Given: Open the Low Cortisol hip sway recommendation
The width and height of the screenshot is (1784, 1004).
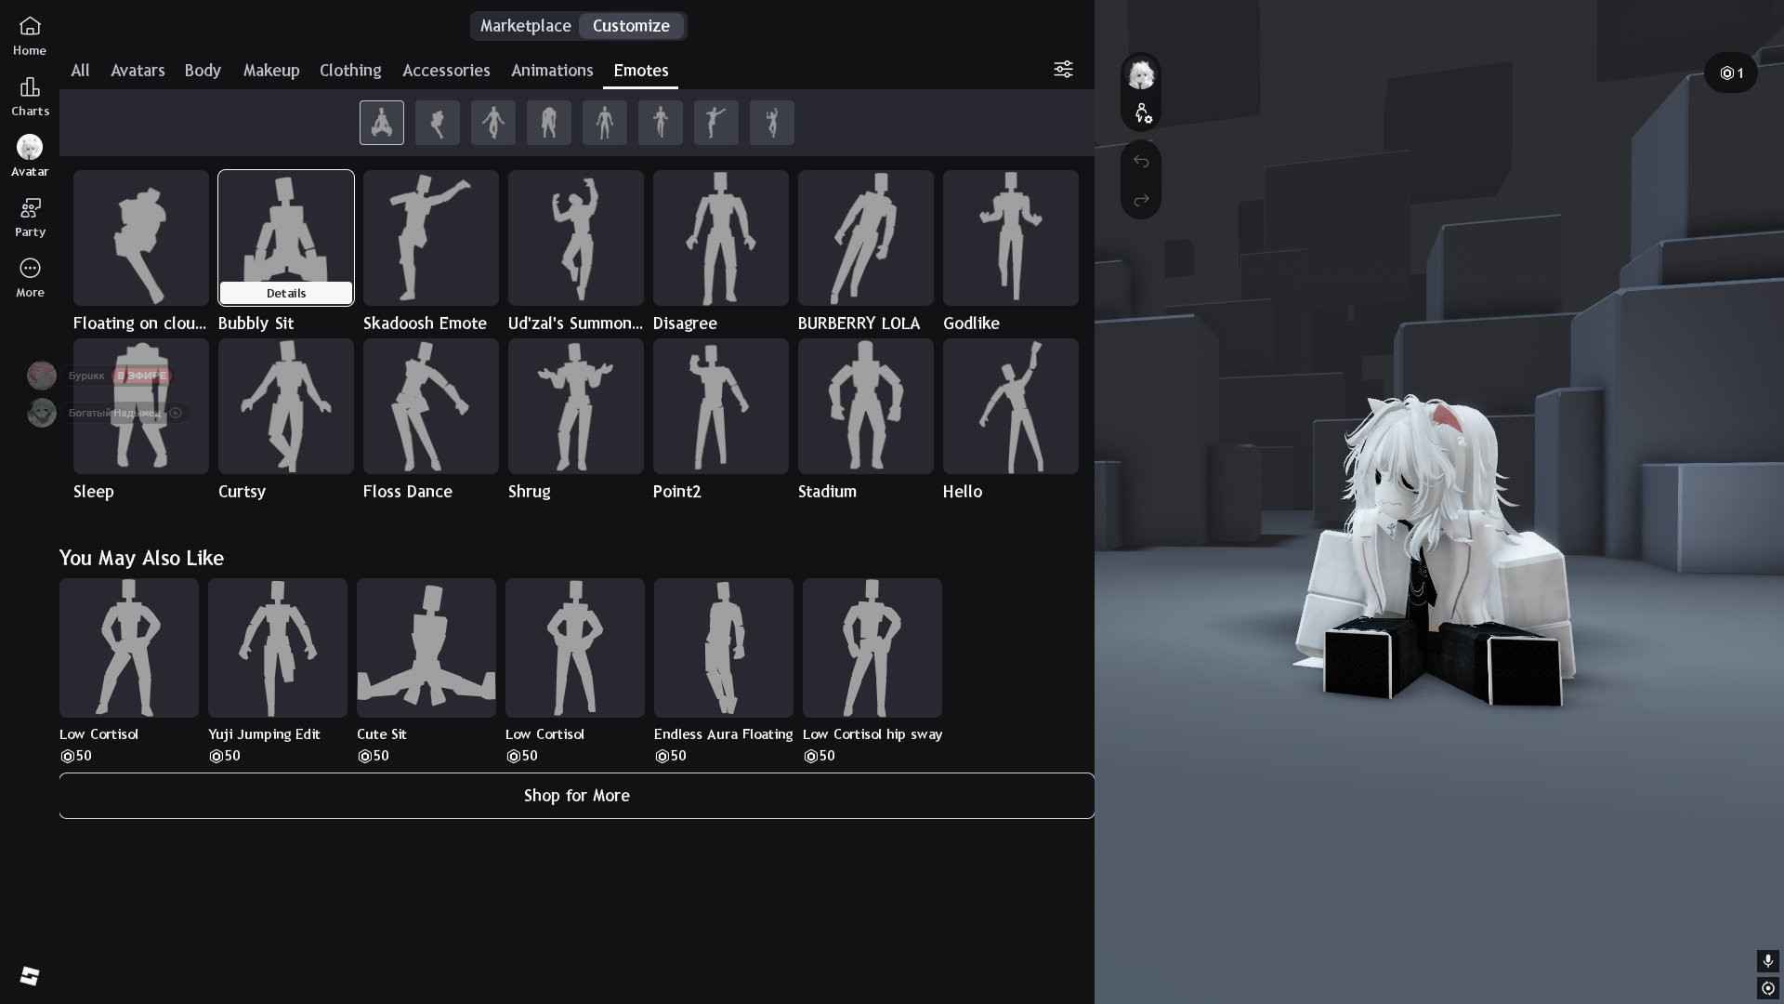Looking at the screenshot, I should pyautogui.click(x=872, y=648).
